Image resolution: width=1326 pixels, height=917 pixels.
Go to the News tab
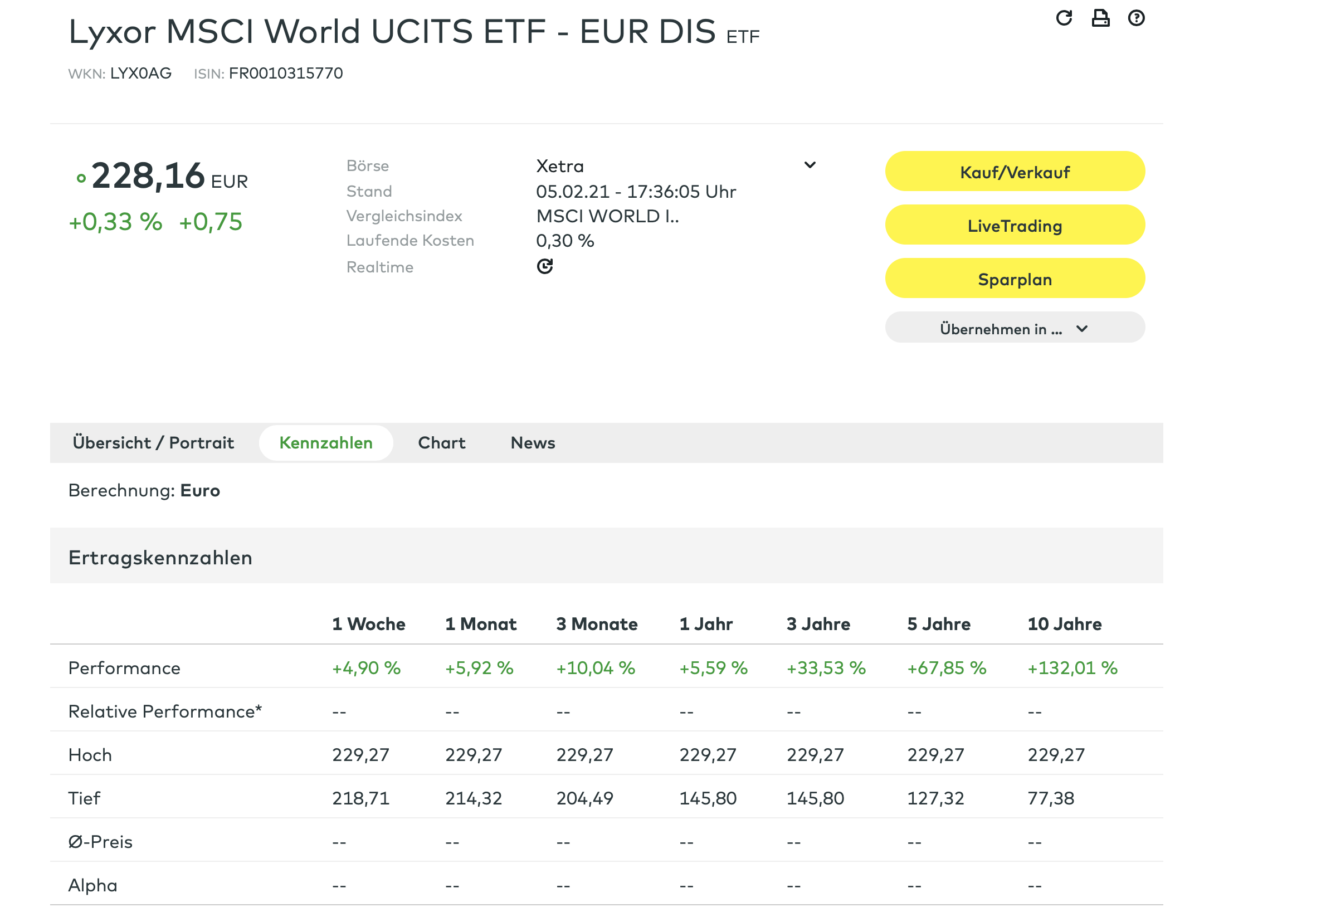[x=533, y=443]
